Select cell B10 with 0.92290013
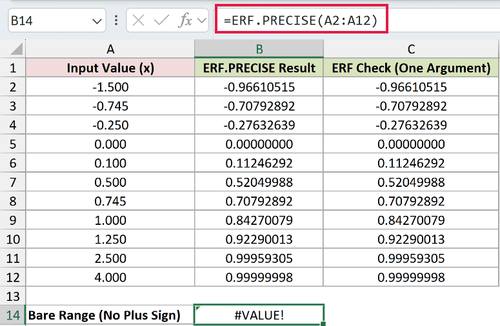This screenshot has height=326, width=500. click(x=259, y=239)
